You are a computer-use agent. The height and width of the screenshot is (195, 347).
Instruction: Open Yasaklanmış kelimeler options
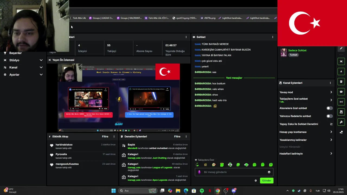(x=306, y=140)
